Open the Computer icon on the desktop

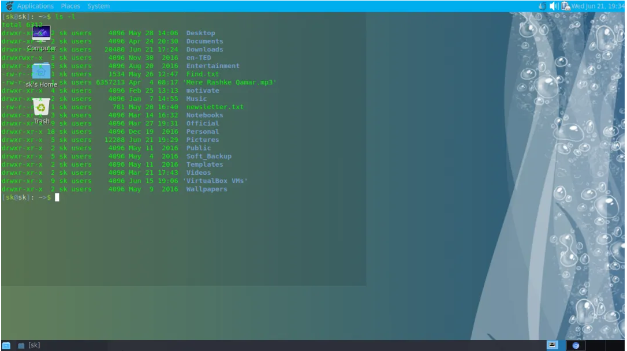[x=41, y=33]
